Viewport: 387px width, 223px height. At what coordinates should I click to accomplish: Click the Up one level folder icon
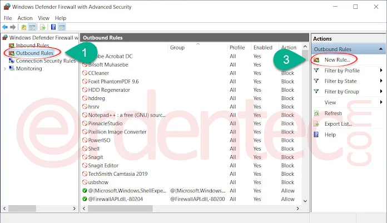point(23,27)
